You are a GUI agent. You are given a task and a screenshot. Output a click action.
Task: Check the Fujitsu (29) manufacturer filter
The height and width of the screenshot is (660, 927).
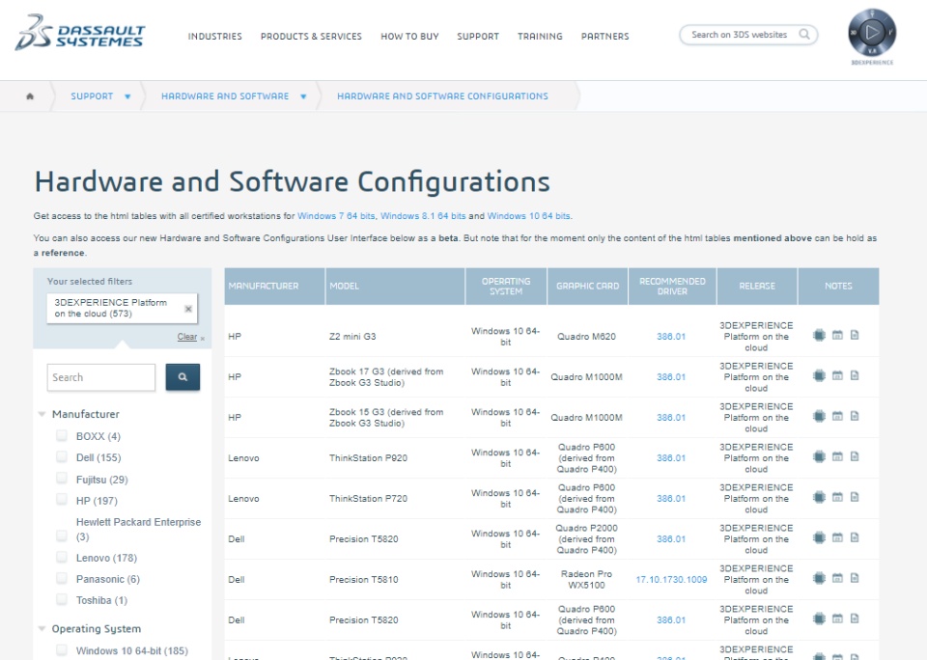(x=62, y=479)
